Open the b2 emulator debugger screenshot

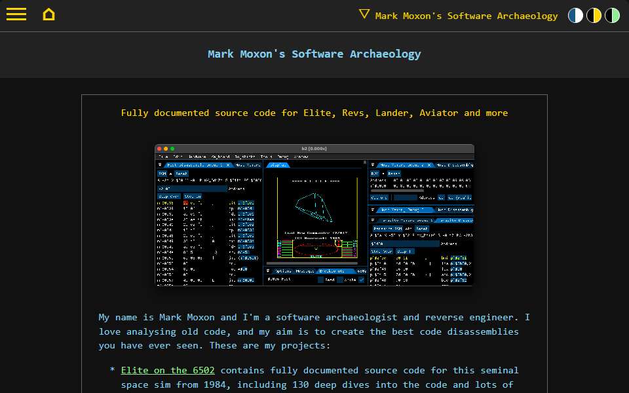(x=314, y=215)
